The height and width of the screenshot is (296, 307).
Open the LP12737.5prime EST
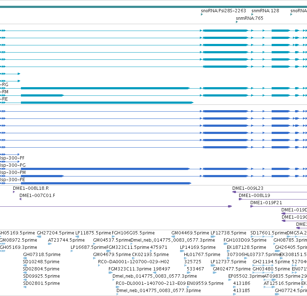pos(228,262)
